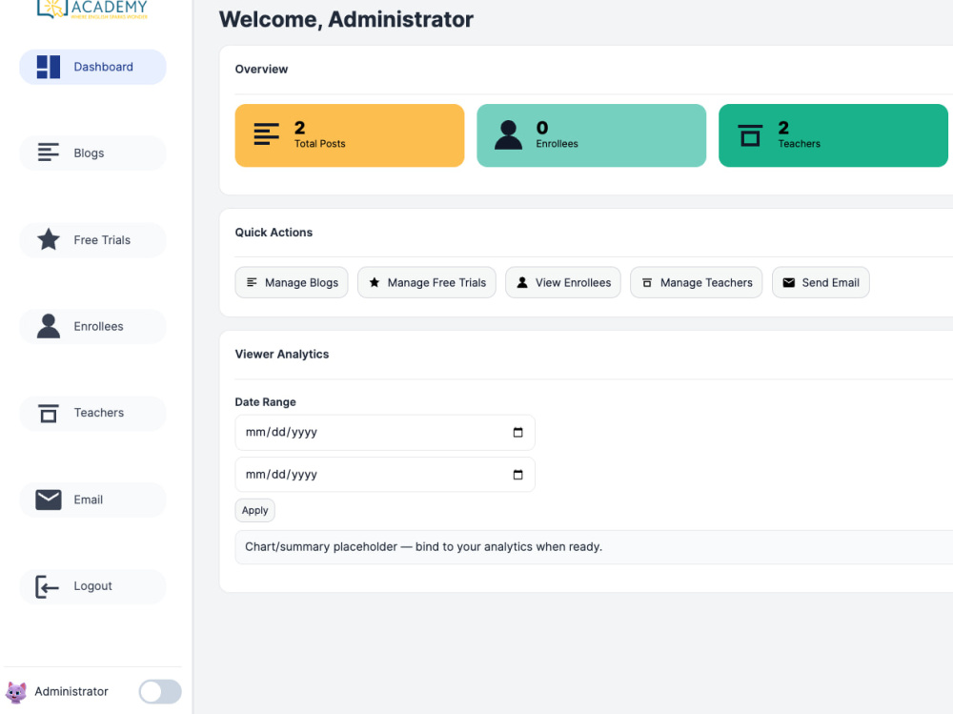Image resolution: width=953 pixels, height=714 pixels.
Task: Click the icon in Manage Teachers button
Action: point(647,282)
